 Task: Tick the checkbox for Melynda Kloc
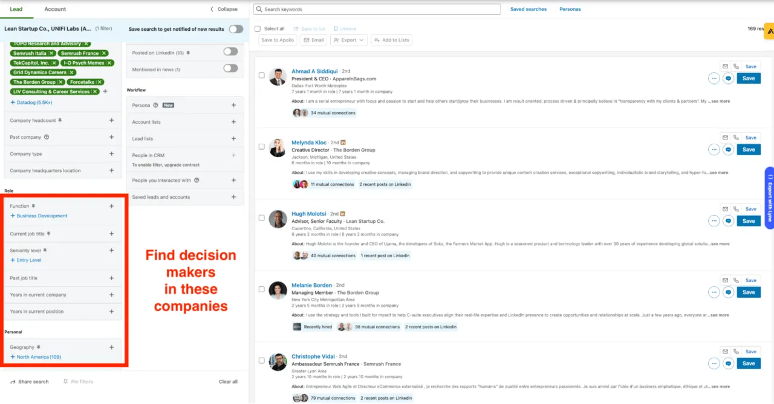[262, 147]
